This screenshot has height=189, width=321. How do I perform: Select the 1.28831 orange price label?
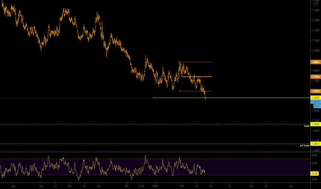(x=316, y=62)
